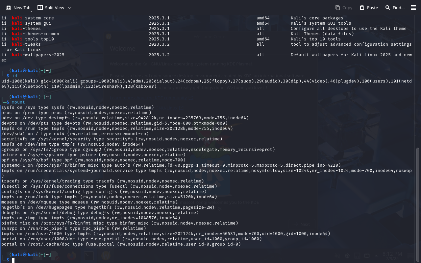Screen dimensions: 421x263
Task: Click the 'systemd-journald.service' credentials mount line
Action: pos(207,173)
